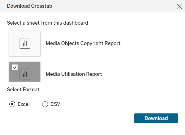Close the Download Crosstab dialog
The width and height of the screenshot is (185, 135).
[x=179, y=6]
